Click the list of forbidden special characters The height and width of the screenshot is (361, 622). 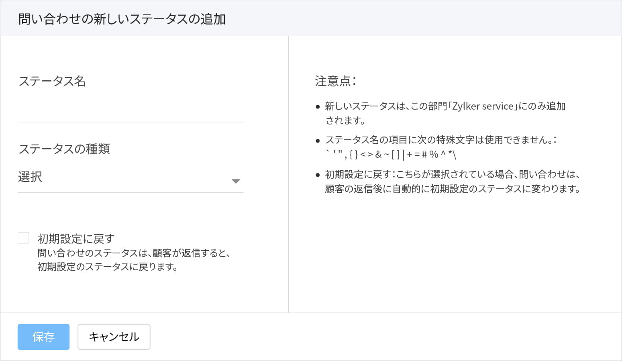coord(391,155)
